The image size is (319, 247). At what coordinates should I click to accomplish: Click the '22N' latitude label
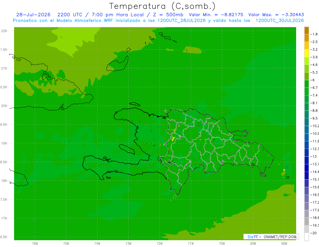pos(4,31)
